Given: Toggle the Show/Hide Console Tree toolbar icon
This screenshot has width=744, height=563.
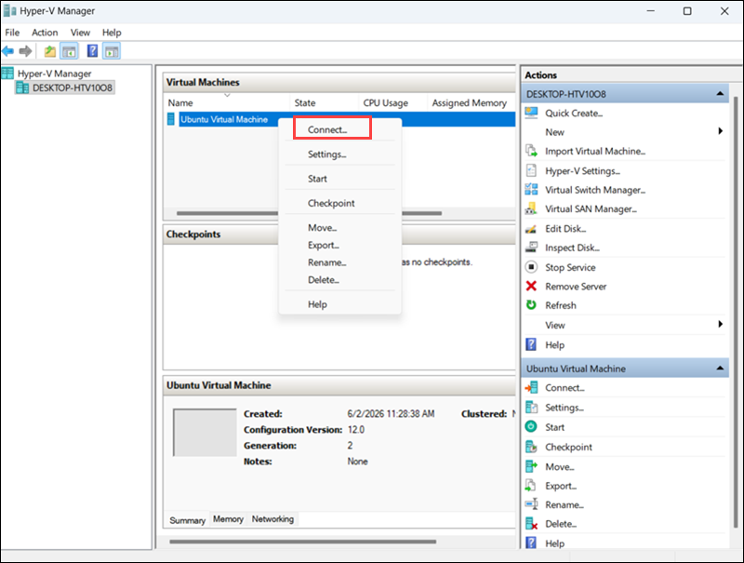Looking at the screenshot, I should [69, 51].
